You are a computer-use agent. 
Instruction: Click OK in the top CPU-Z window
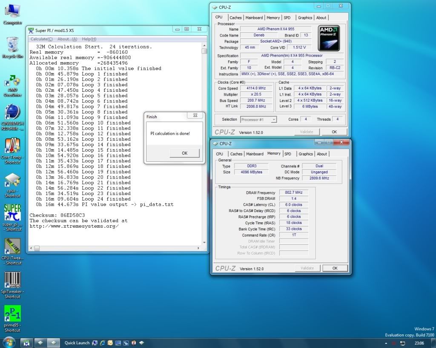[334, 132]
